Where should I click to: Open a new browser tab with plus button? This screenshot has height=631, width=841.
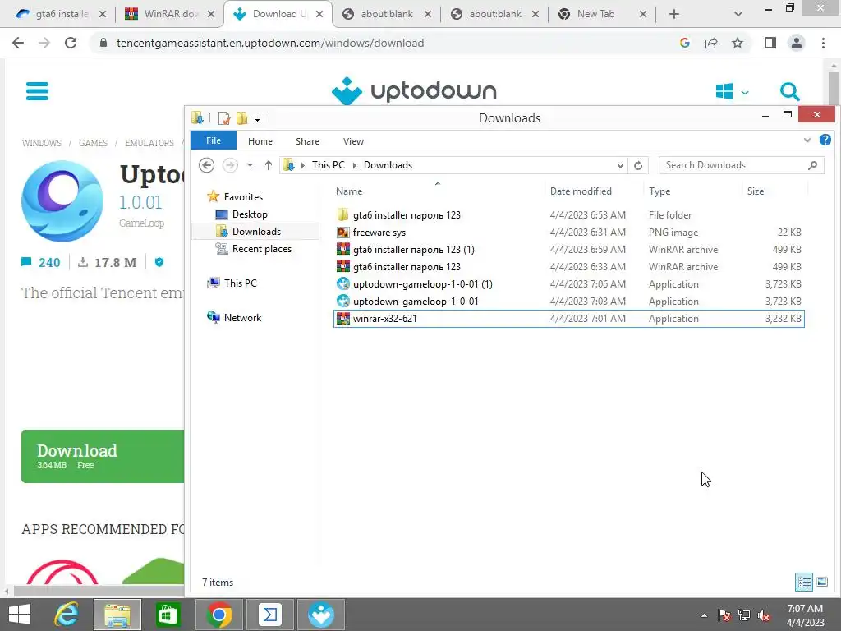point(674,15)
